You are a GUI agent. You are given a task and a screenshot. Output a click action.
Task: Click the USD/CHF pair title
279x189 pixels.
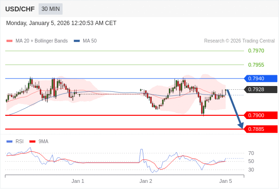(20, 9)
